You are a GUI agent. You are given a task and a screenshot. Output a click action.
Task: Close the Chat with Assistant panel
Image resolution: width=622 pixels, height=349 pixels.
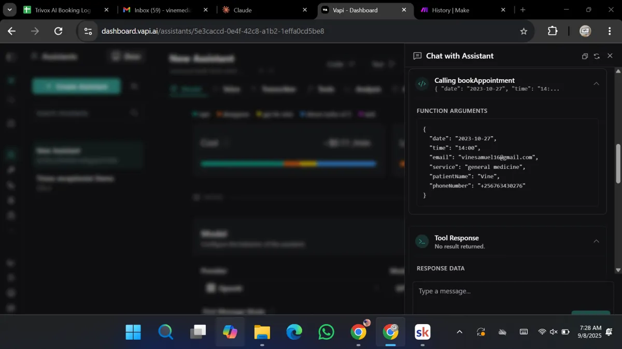[x=610, y=56]
